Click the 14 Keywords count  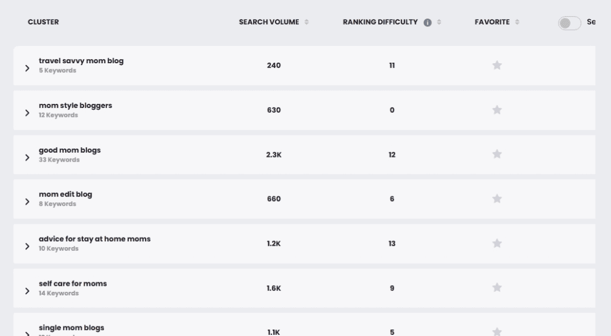coord(58,293)
